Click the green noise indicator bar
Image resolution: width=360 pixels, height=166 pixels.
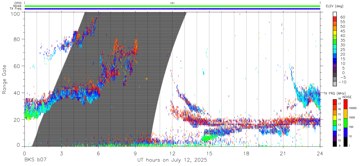pyautogui.click(x=172, y=6)
